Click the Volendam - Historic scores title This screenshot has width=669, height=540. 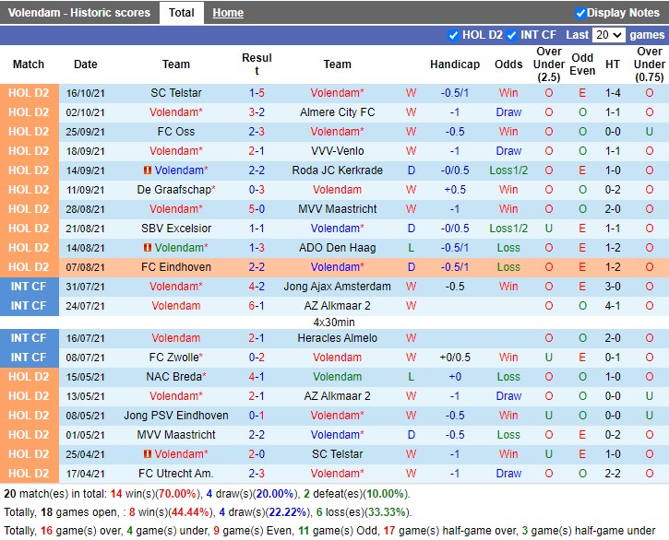click(x=79, y=13)
